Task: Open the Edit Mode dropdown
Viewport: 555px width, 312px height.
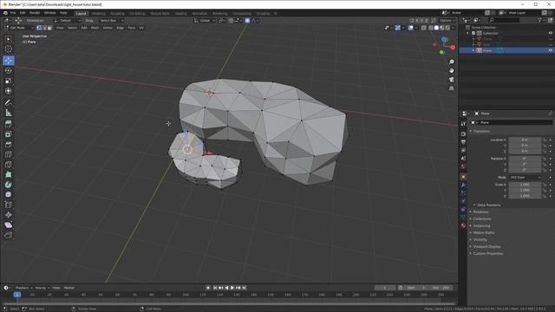Action: tap(19, 28)
